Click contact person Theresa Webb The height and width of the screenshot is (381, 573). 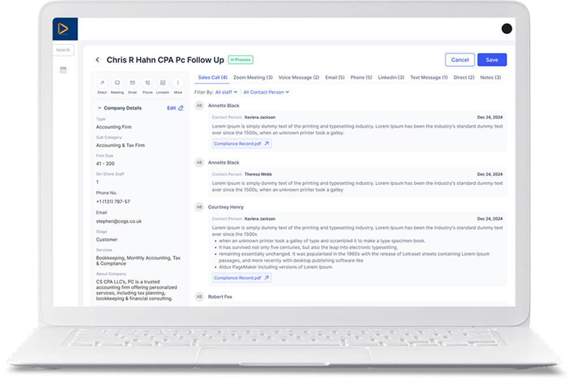258,174
